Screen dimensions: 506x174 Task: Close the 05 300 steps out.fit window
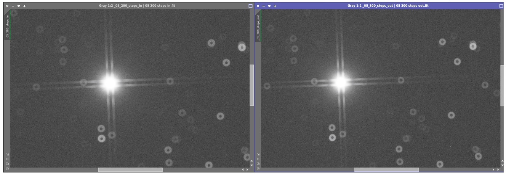click(x=258, y=6)
